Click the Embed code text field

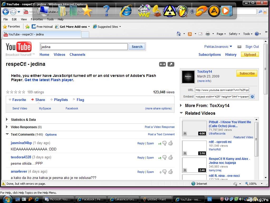(x=222, y=96)
